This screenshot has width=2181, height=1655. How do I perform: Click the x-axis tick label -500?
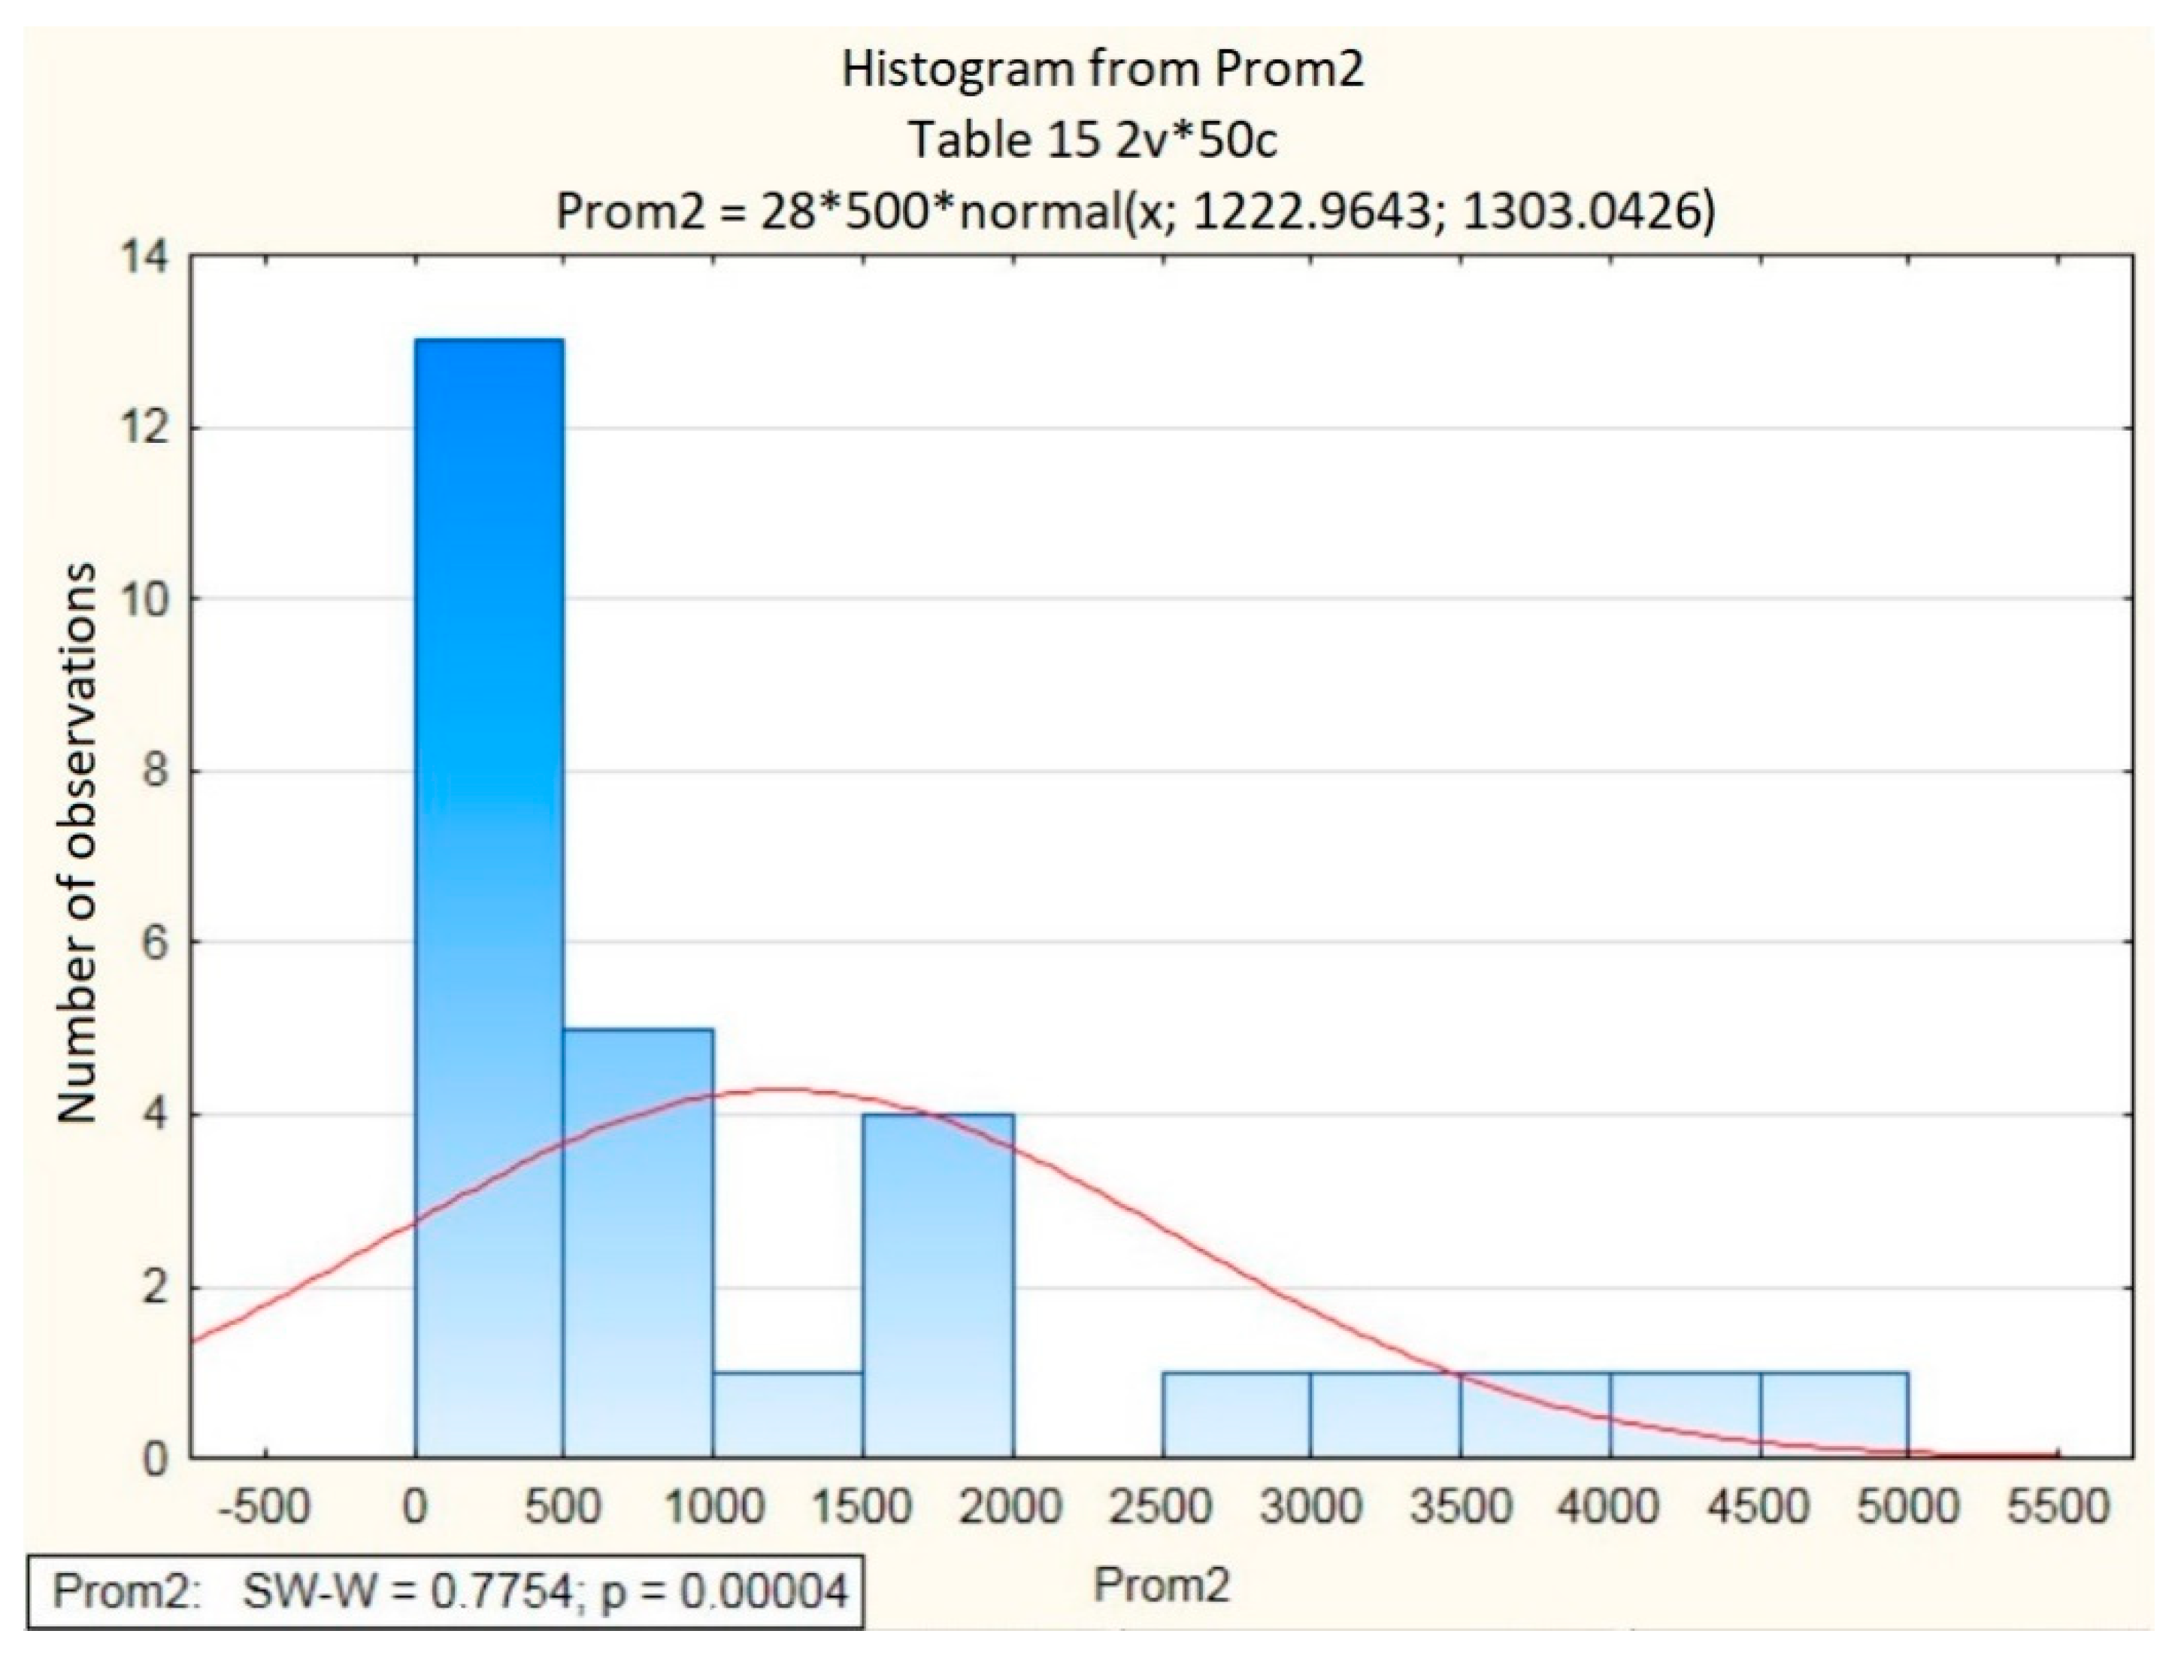coord(263,1507)
